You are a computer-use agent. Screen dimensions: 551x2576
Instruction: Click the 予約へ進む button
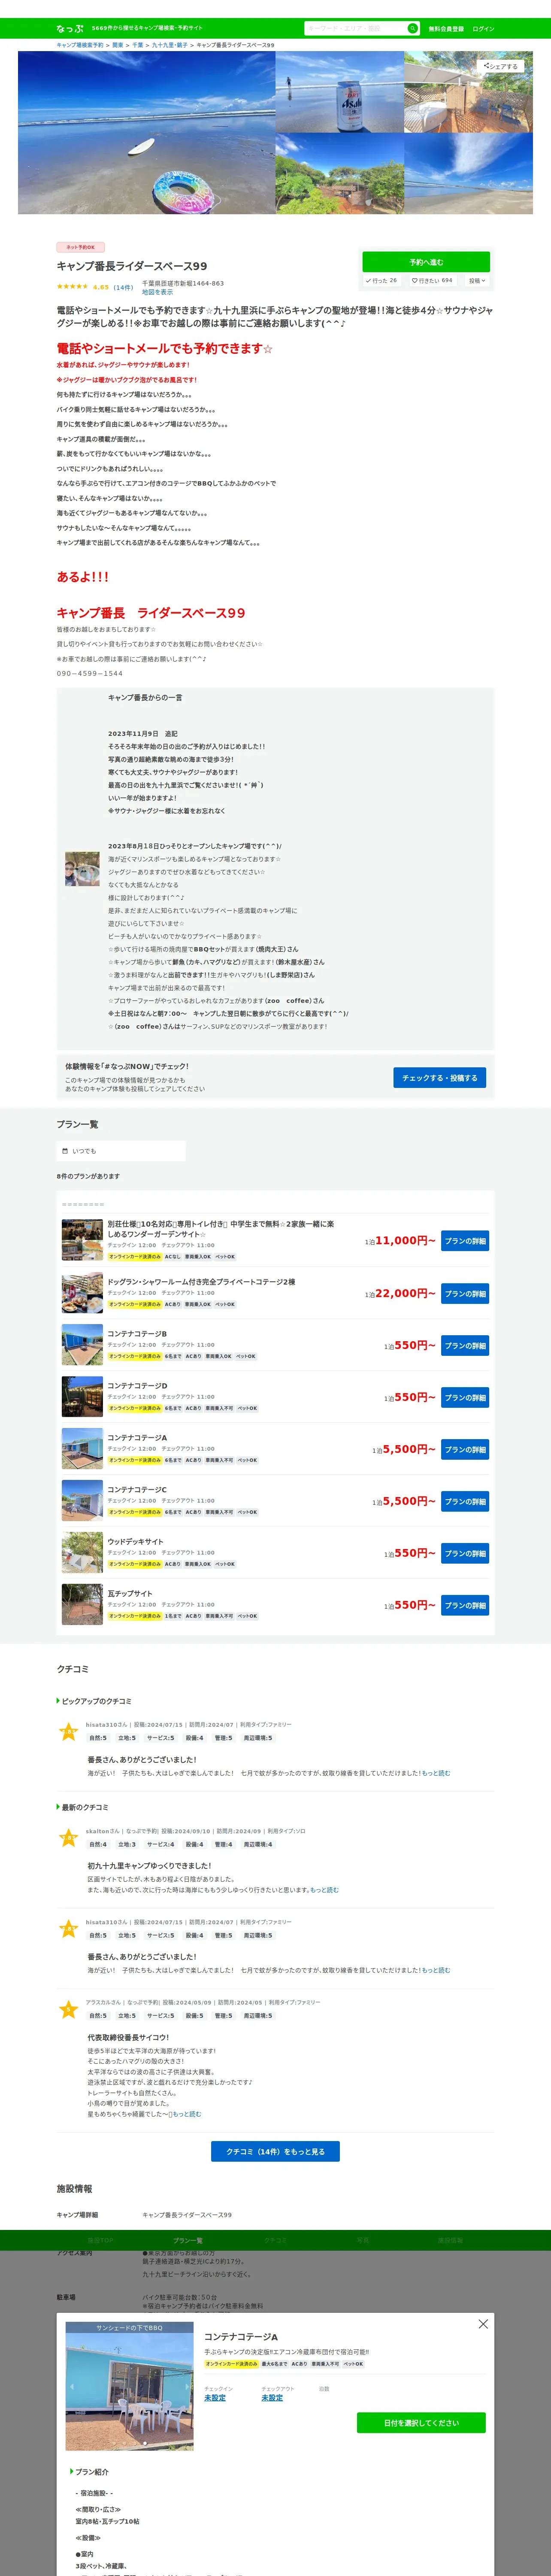pyautogui.click(x=426, y=262)
